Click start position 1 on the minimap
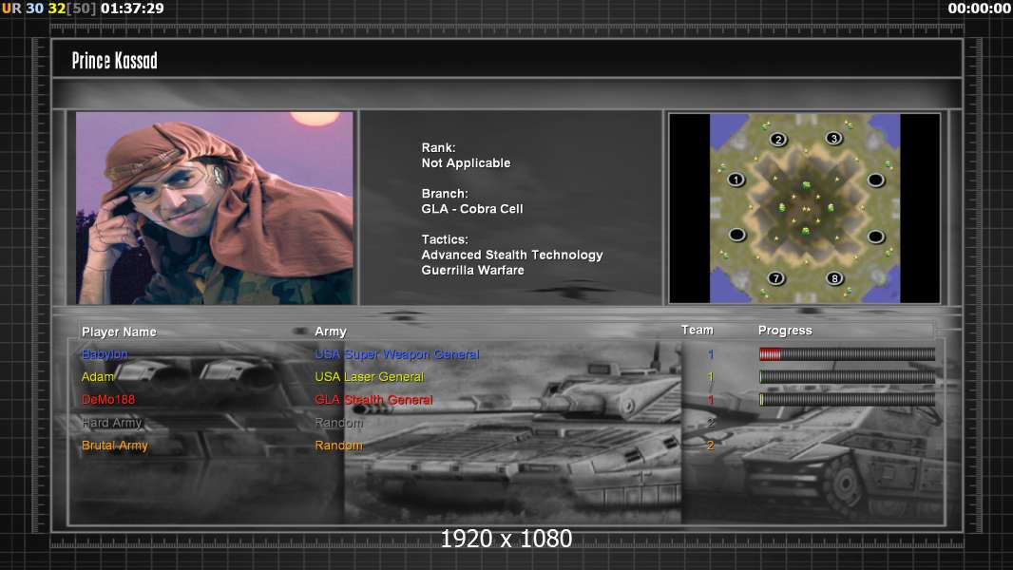The image size is (1013, 570). pos(736,180)
